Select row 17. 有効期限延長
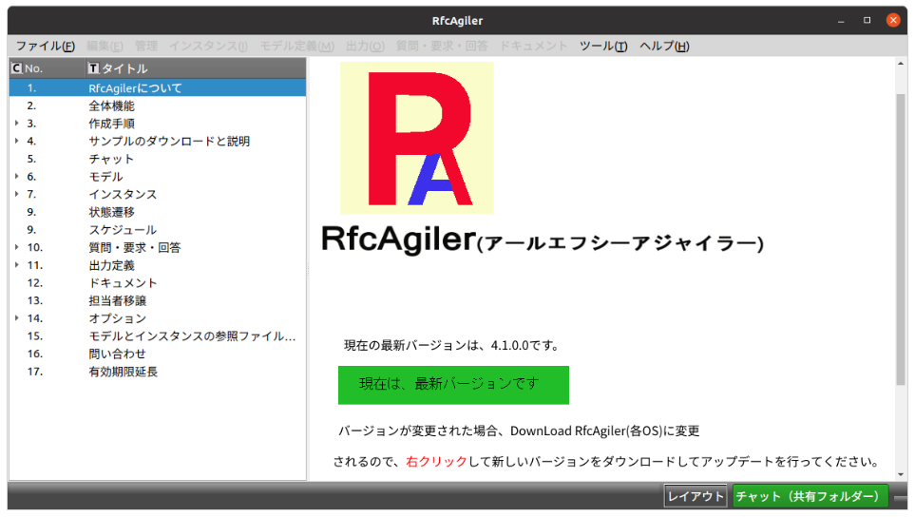 click(x=158, y=372)
